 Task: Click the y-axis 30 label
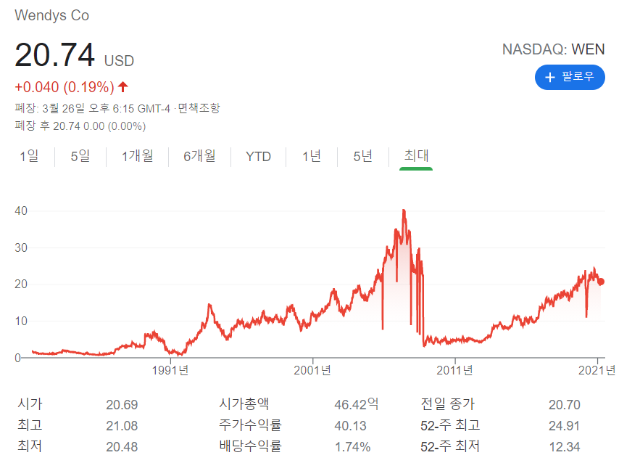(x=21, y=247)
